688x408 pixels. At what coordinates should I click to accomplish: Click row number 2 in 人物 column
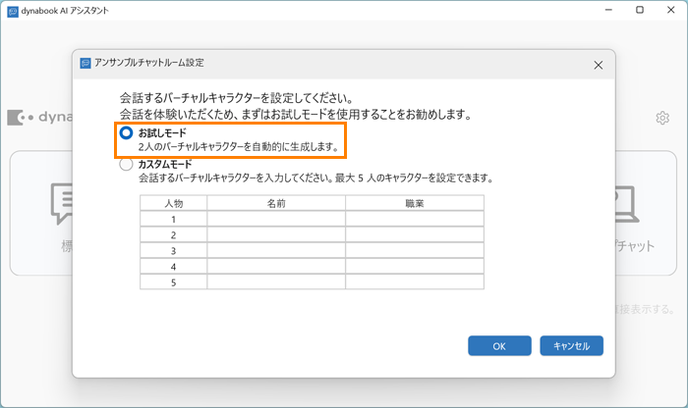coord(173,234)
